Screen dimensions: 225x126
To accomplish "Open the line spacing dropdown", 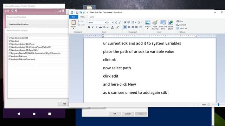I will coord(139,22).
